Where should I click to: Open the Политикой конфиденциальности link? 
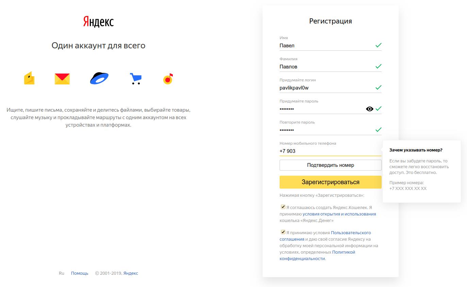[317, 255]
